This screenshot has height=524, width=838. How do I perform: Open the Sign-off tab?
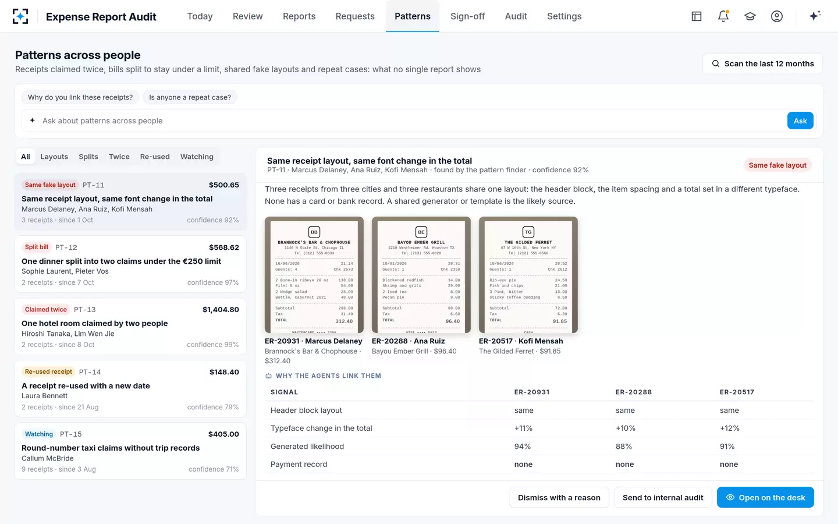tap(467, 16)
